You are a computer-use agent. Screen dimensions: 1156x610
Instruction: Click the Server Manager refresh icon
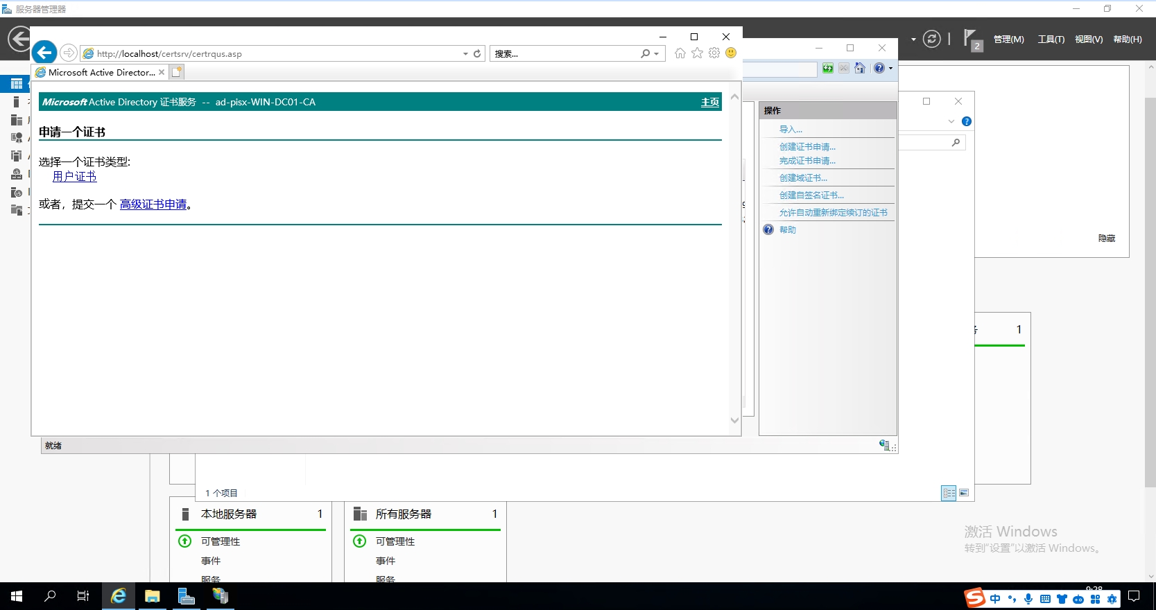pyautogui.click(x=931, y=40)
